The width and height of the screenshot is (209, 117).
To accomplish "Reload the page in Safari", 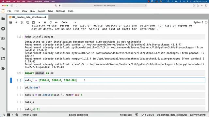I will pos(146,6).
